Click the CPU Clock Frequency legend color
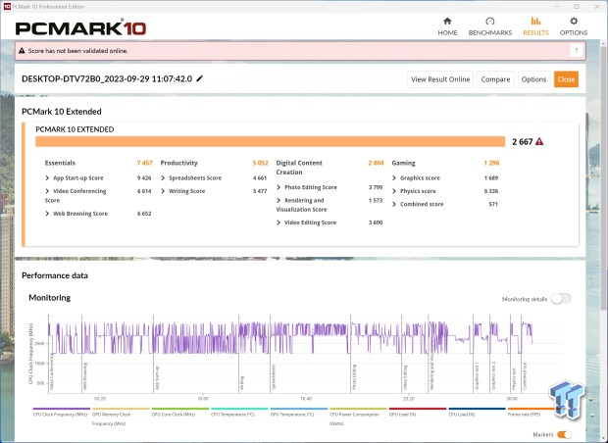 point(61,410)
